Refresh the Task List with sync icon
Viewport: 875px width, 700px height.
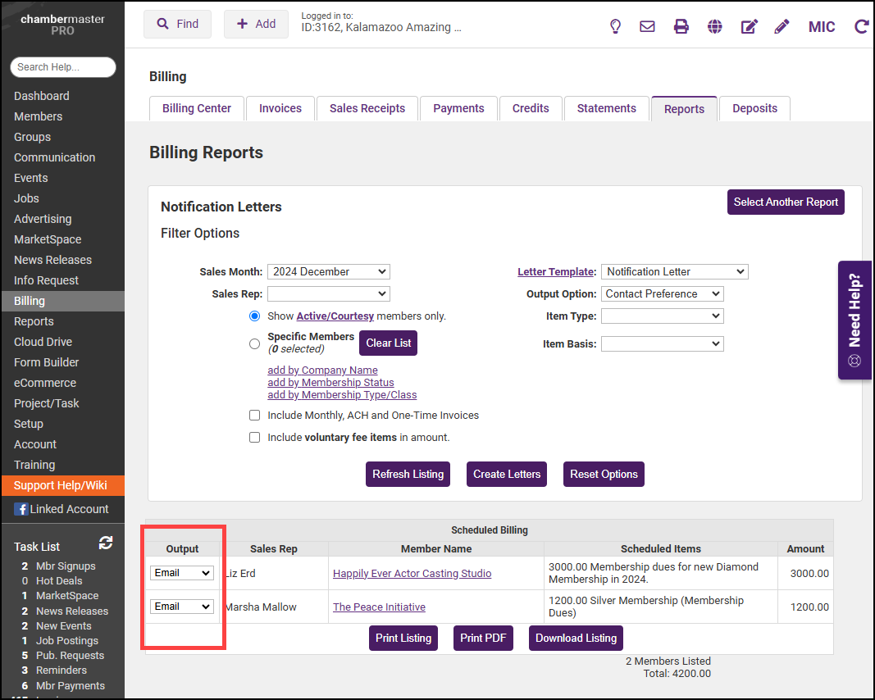(105, 543)
